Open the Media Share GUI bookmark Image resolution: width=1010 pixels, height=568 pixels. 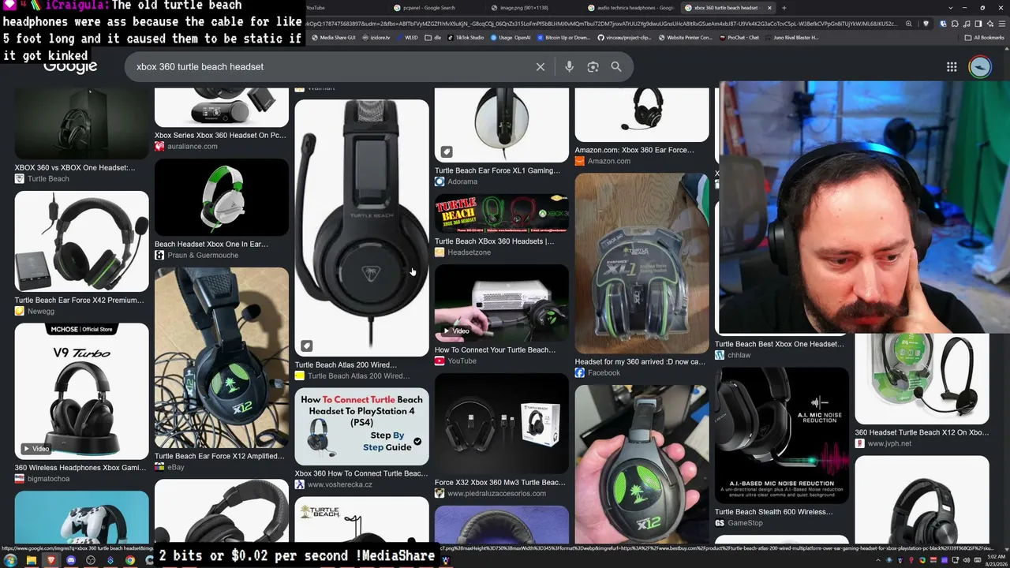[333, 37]
